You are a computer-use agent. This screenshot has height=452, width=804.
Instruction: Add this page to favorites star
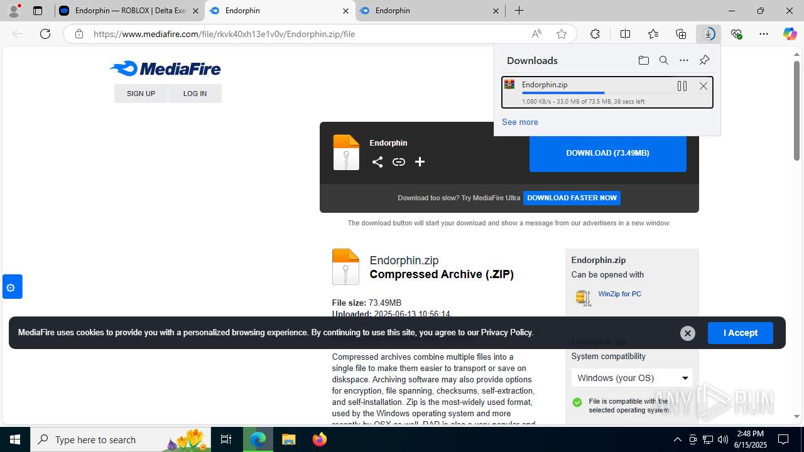point(562,34)
